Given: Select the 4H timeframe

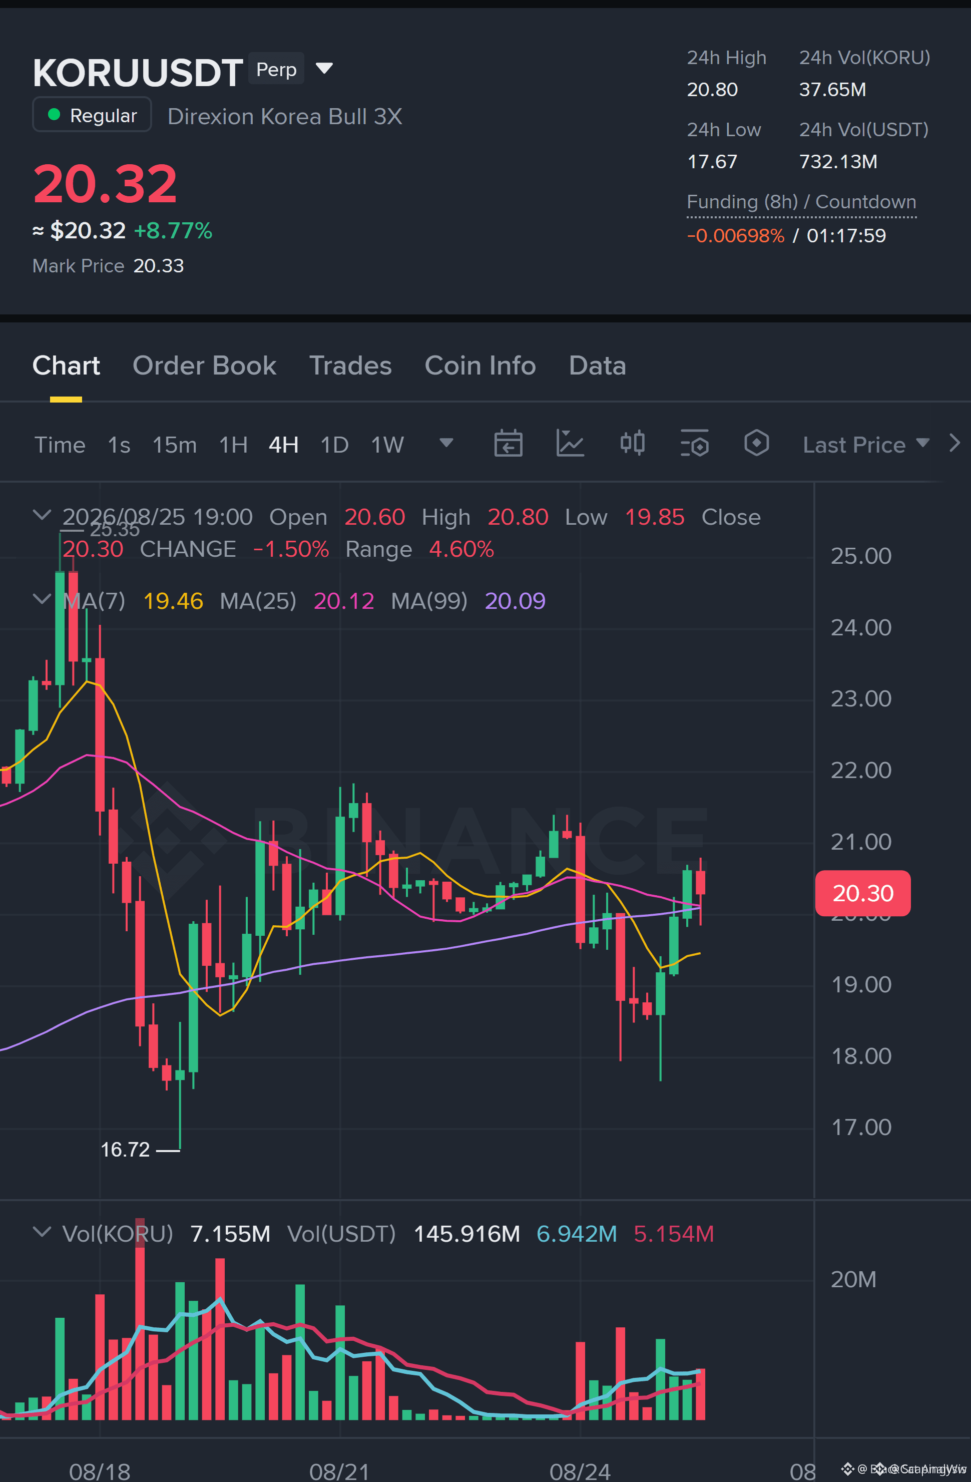Looking at the screenshot, I should [283, 445].
